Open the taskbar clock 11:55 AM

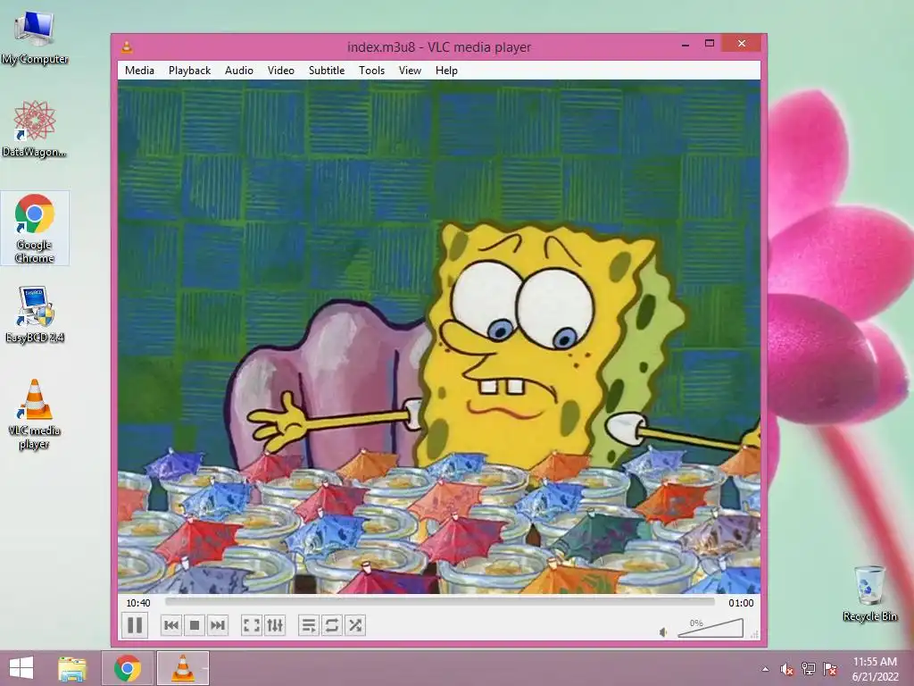pyautogui.click(x=875, y=668)
